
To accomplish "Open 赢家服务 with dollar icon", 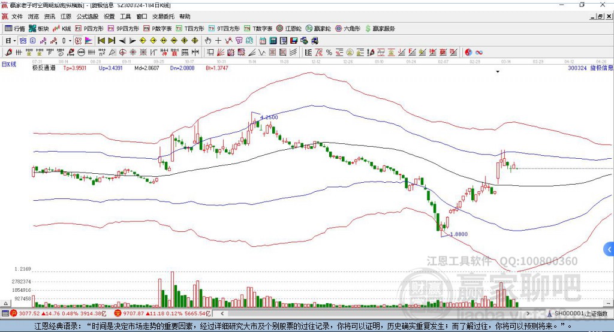I will 380,29.
